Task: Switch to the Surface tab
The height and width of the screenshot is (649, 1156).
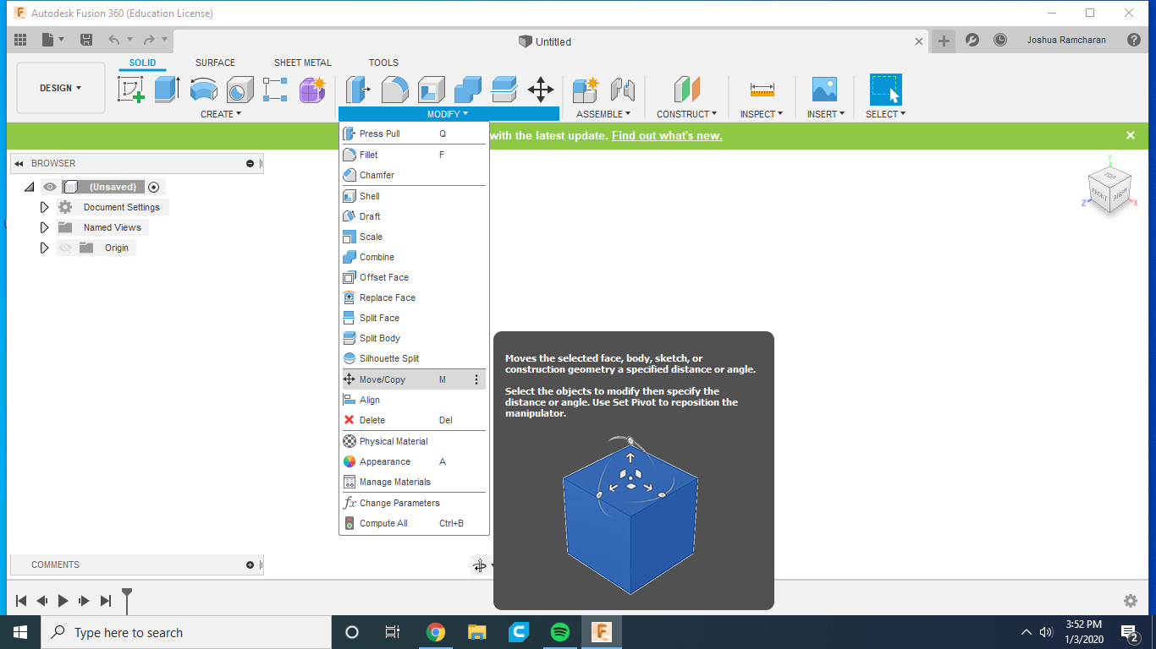Action: pos(215,63)
